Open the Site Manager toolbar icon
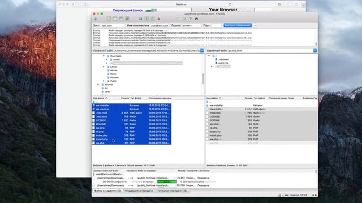Screen dimensions: 362x203 pyautogui.click(x=95, y=19)
